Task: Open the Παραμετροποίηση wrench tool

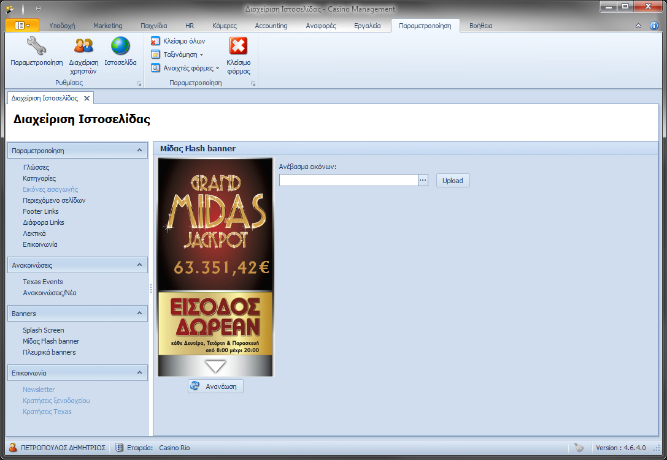Action: pos(37,51)
